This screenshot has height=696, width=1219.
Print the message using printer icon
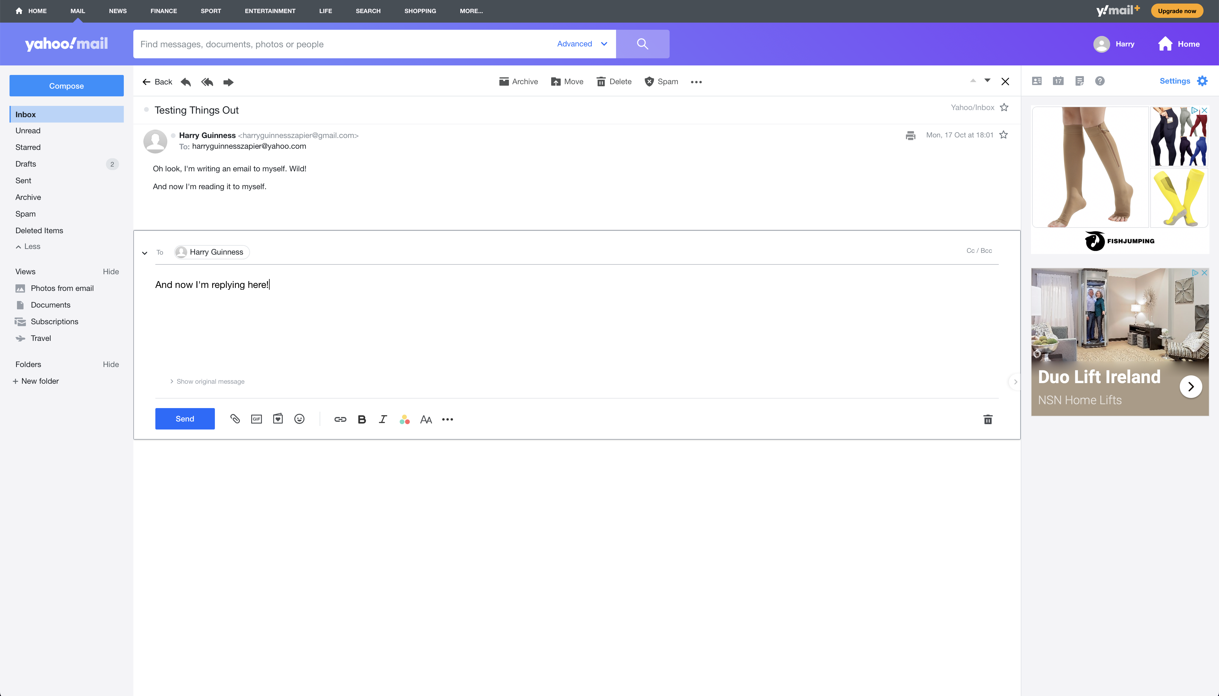pyautogui.click(x=910, y=135)
